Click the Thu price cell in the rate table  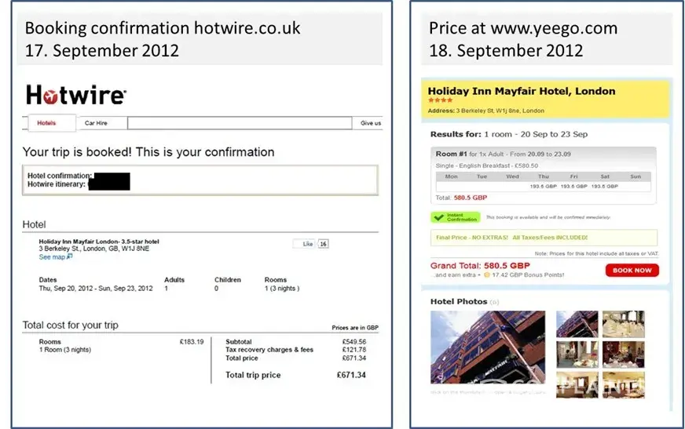[543, 187]
